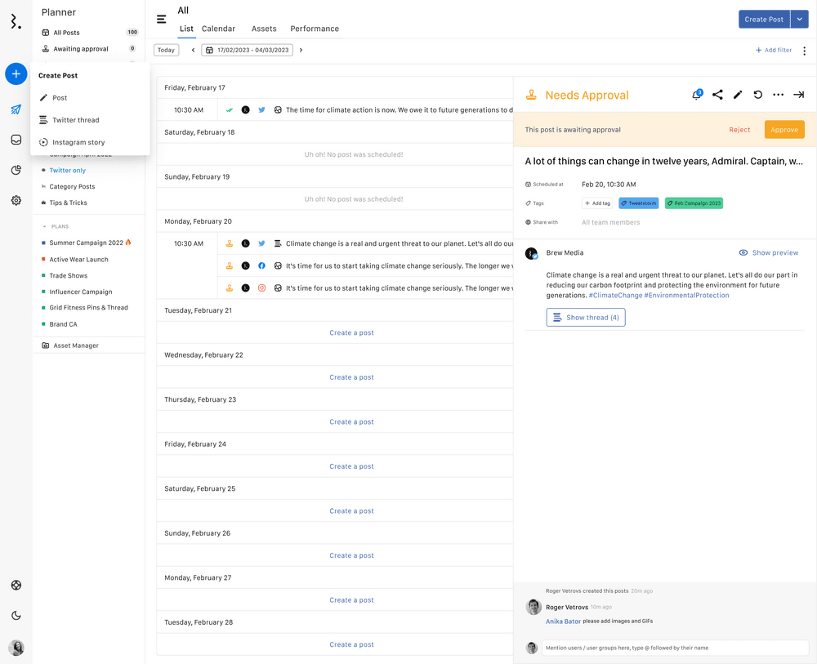Click Show preview eye toggle

(x=768, y=253)
